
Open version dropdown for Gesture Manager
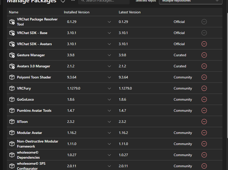109,55
